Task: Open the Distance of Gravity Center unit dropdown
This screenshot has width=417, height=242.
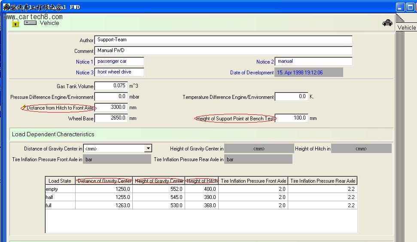Action: [148, 148]
